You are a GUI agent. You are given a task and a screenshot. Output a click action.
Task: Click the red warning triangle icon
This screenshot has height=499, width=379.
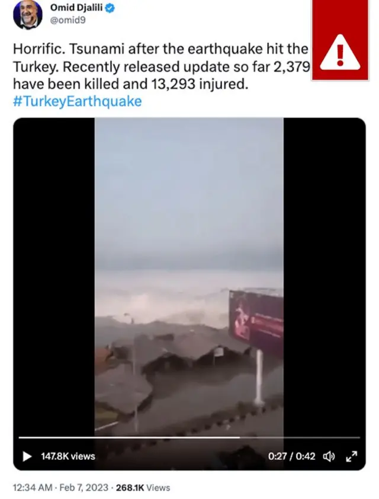pyautogui.click(x=340, y=52)
